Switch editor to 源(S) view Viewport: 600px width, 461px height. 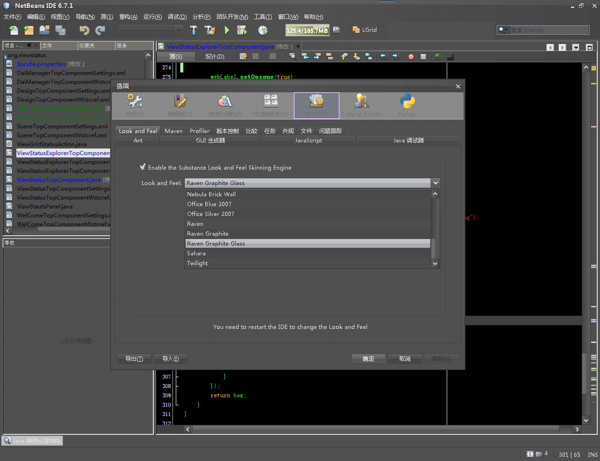(176, 56)
